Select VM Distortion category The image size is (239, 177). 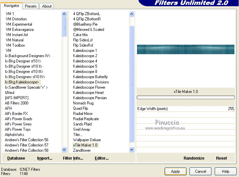tap(16, 19)
